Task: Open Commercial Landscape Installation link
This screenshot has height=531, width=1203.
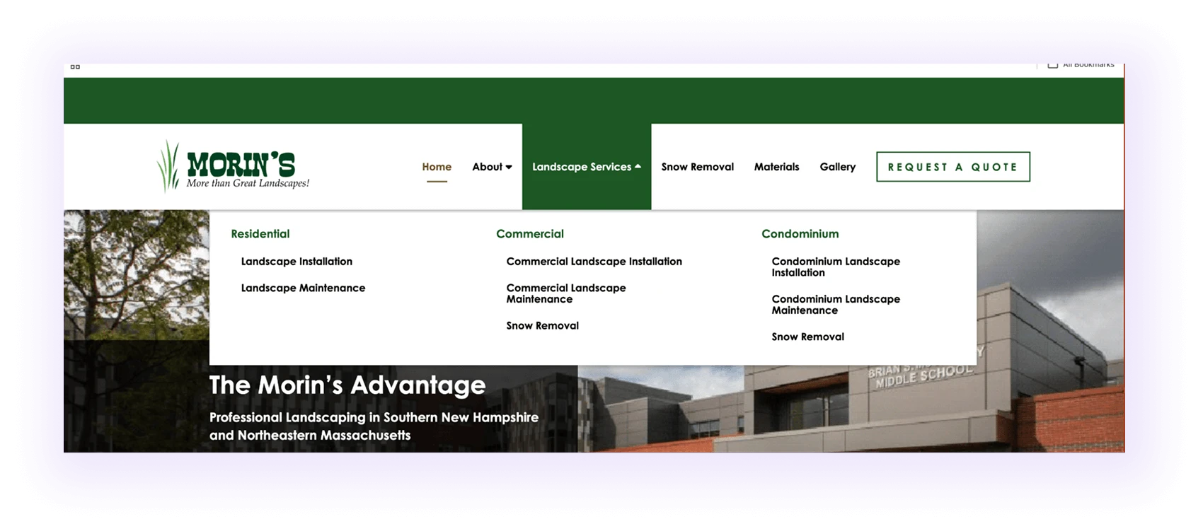Action: 594,262
